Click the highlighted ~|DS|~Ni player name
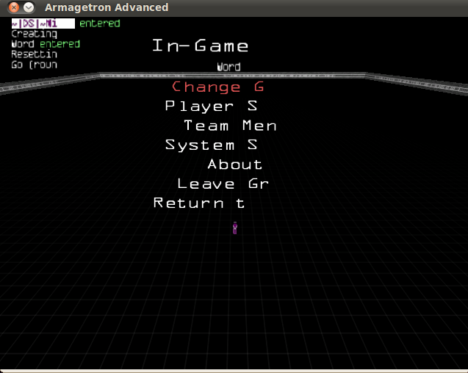This screenshot has height=373, width=468. 43,23
